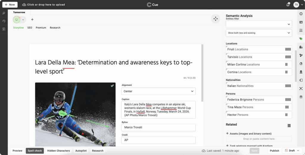Switch to the Premium tab
The height and width of the screenshot is (155, 305).
41,28
